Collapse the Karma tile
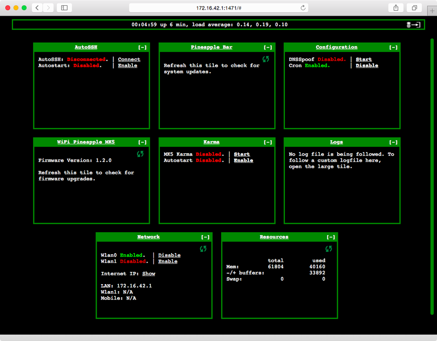The image size is (437, 341). pyautogui.click(x=268, y=142)
